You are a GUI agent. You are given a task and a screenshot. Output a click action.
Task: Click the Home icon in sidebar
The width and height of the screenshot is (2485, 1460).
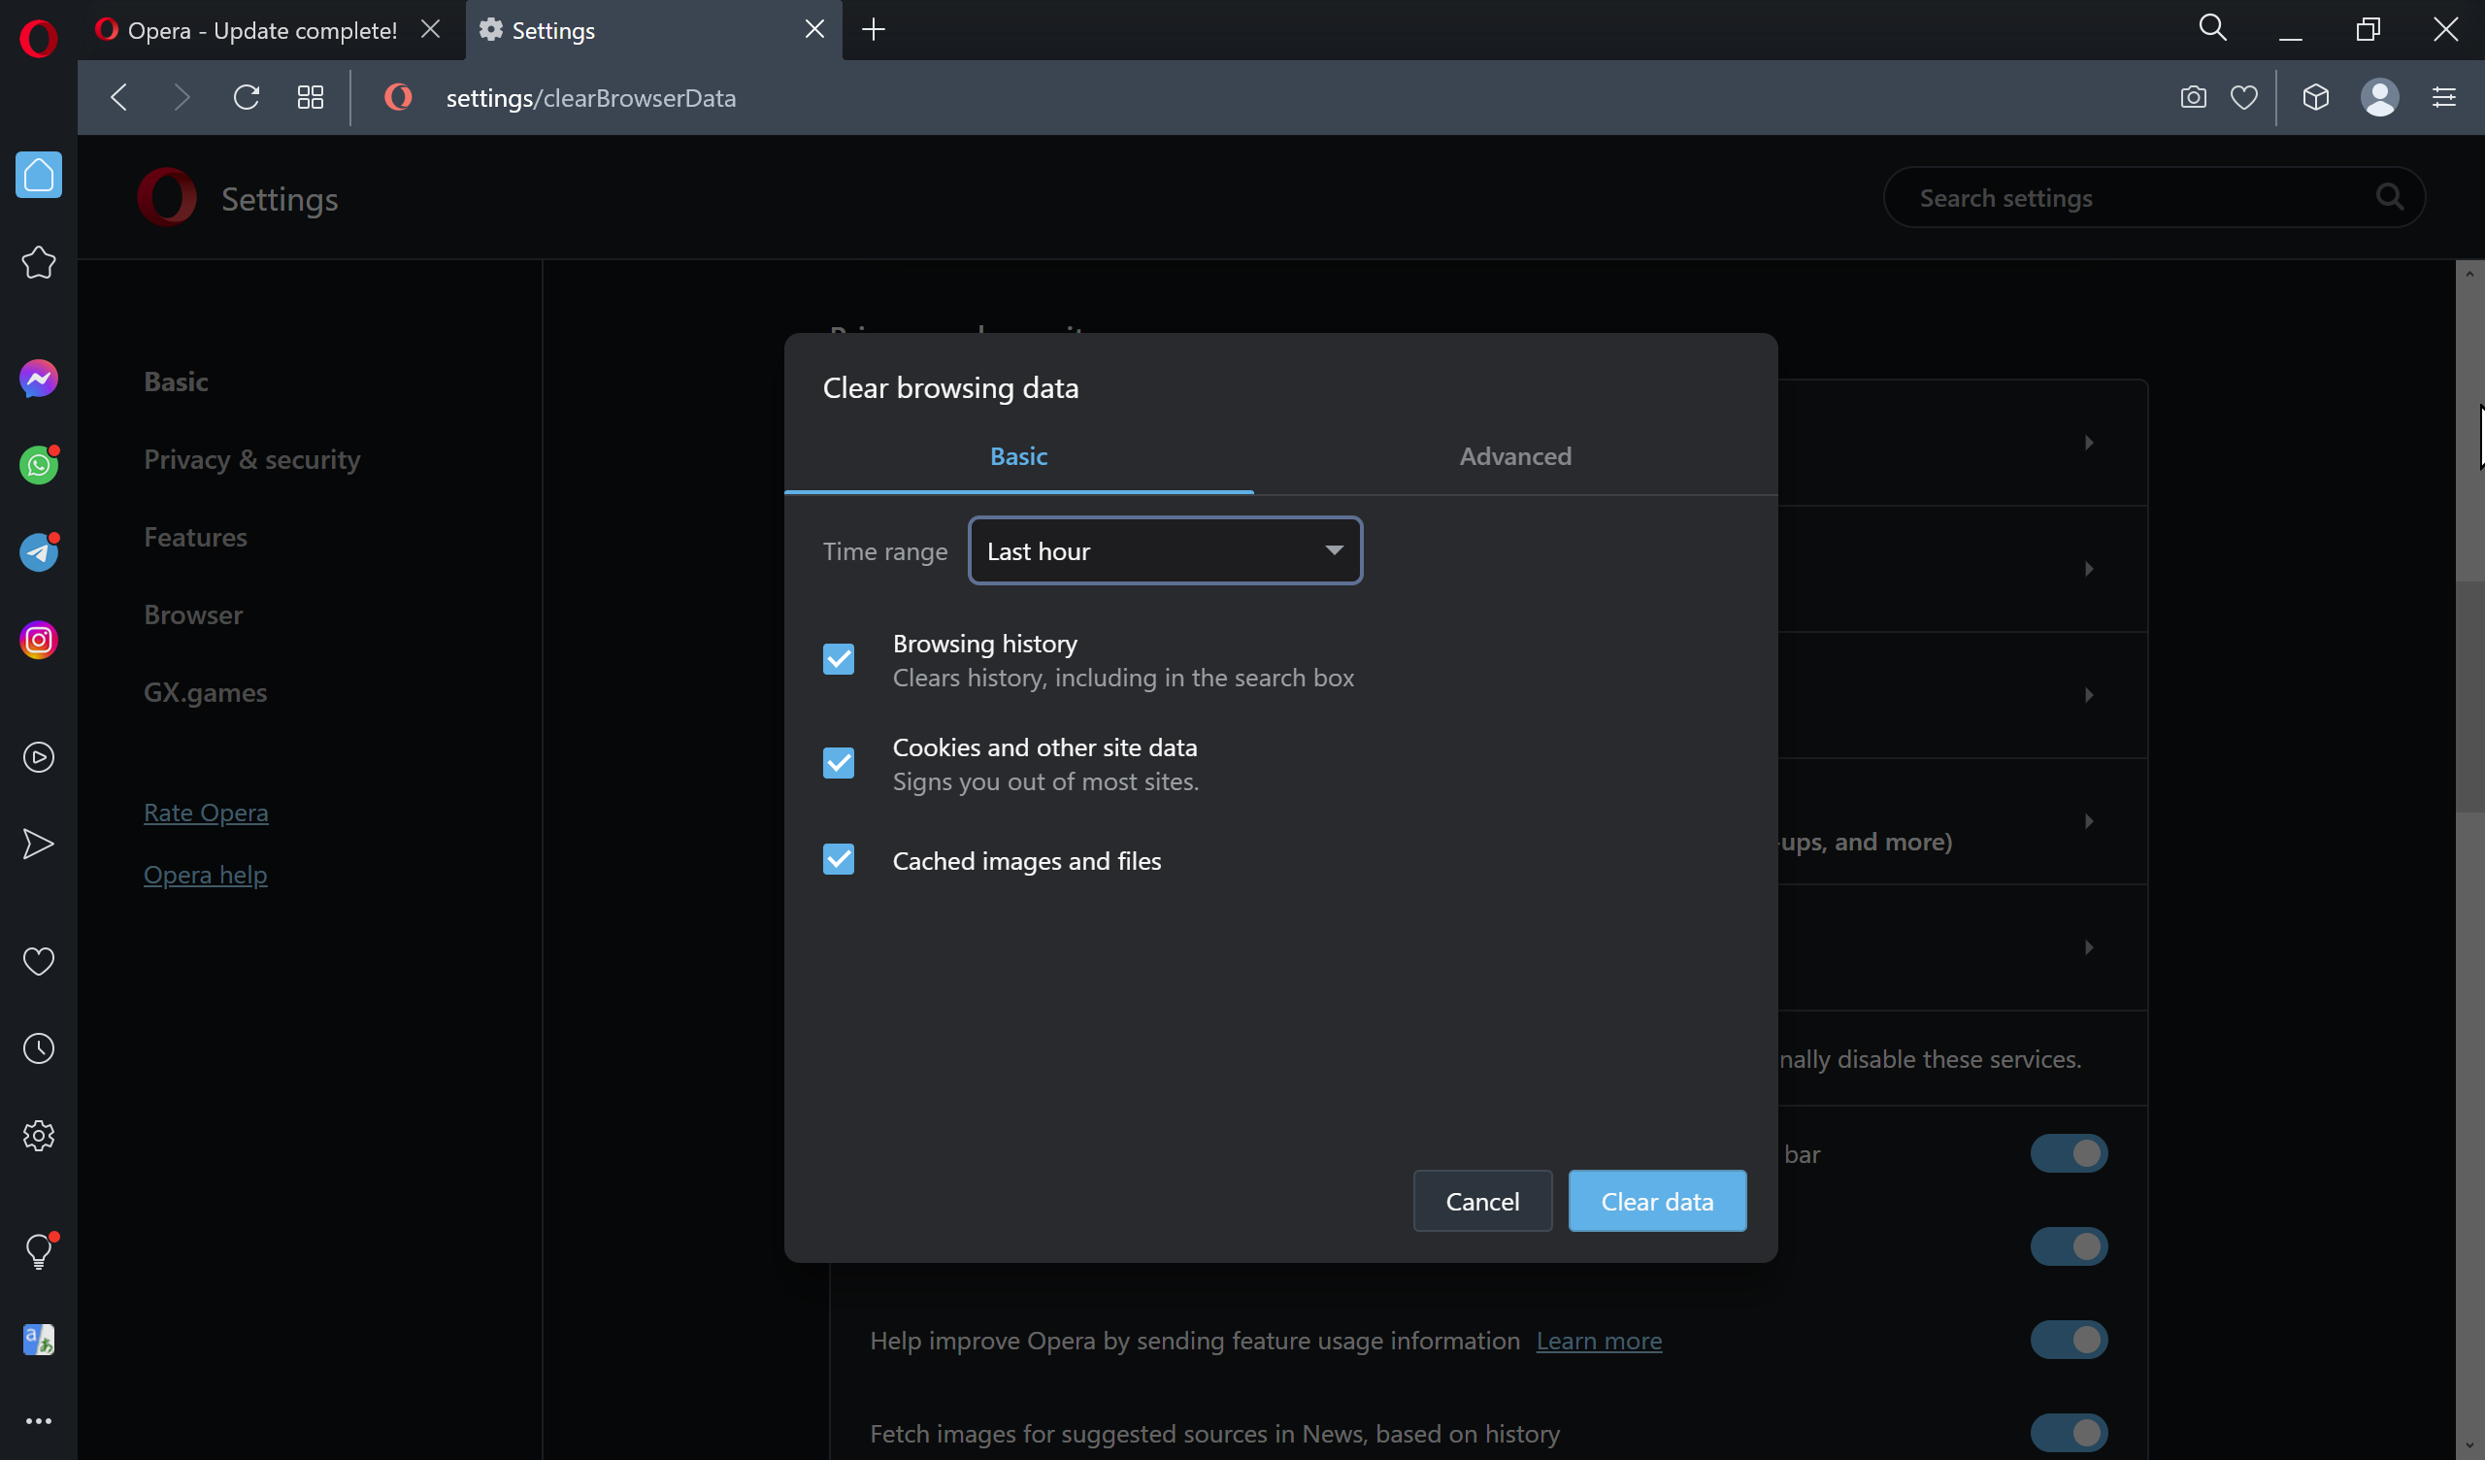[x=39, y=175]
